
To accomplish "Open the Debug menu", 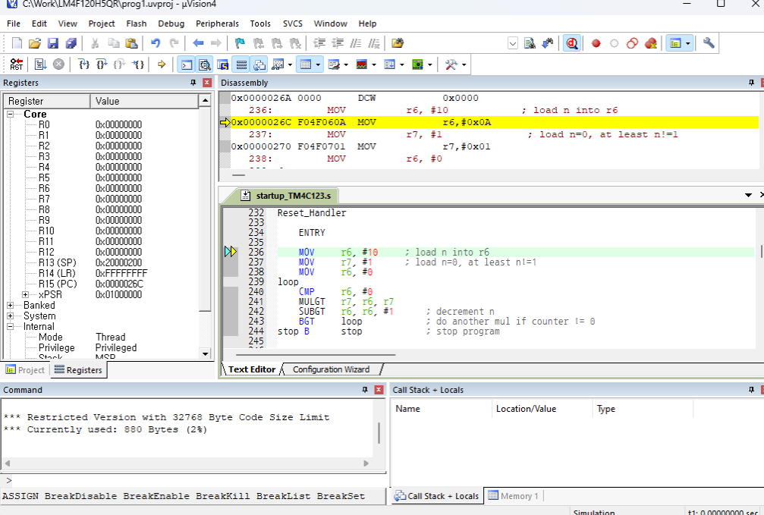I will pos(171,24).
